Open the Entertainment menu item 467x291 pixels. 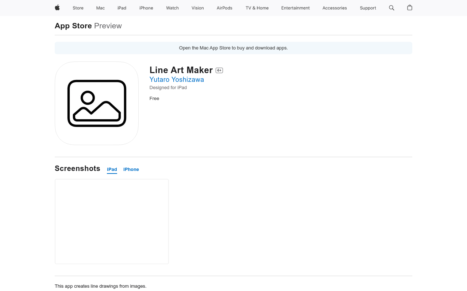click(x=296, y=8)
